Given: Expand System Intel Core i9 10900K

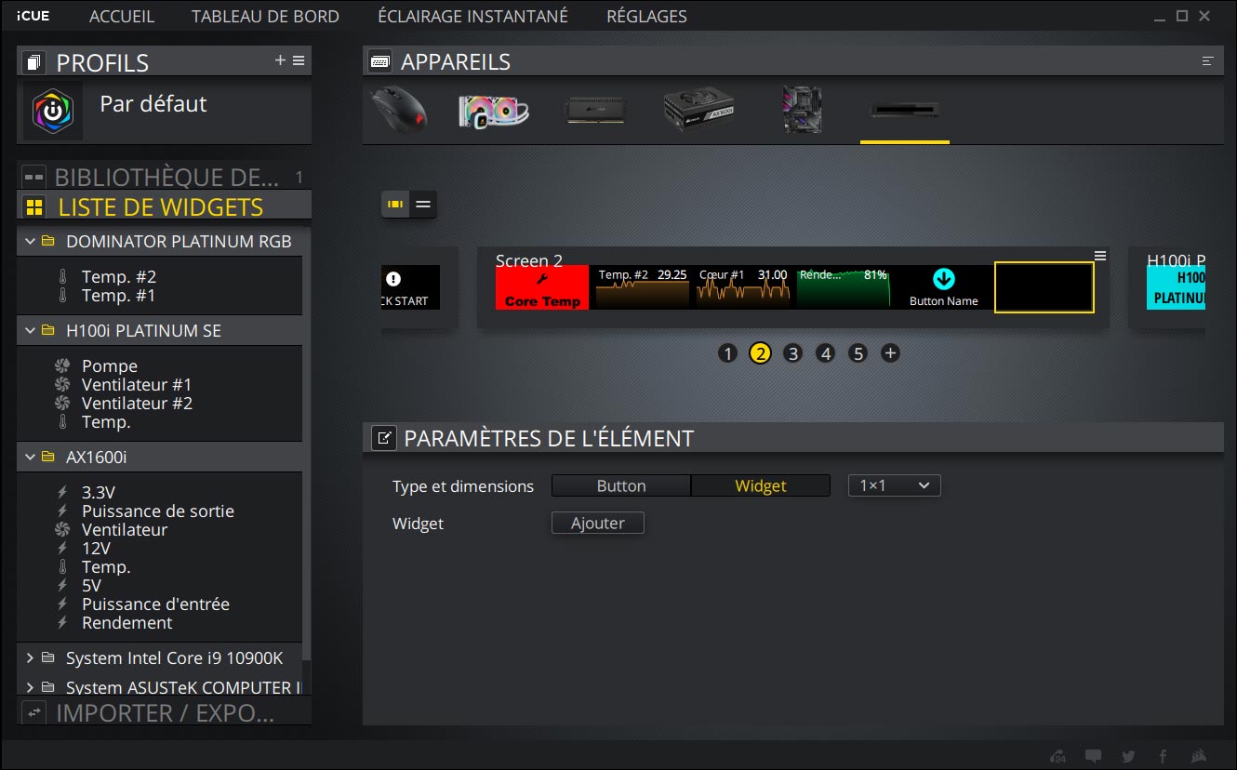Looking at the screenshot, I should (31, 658).
